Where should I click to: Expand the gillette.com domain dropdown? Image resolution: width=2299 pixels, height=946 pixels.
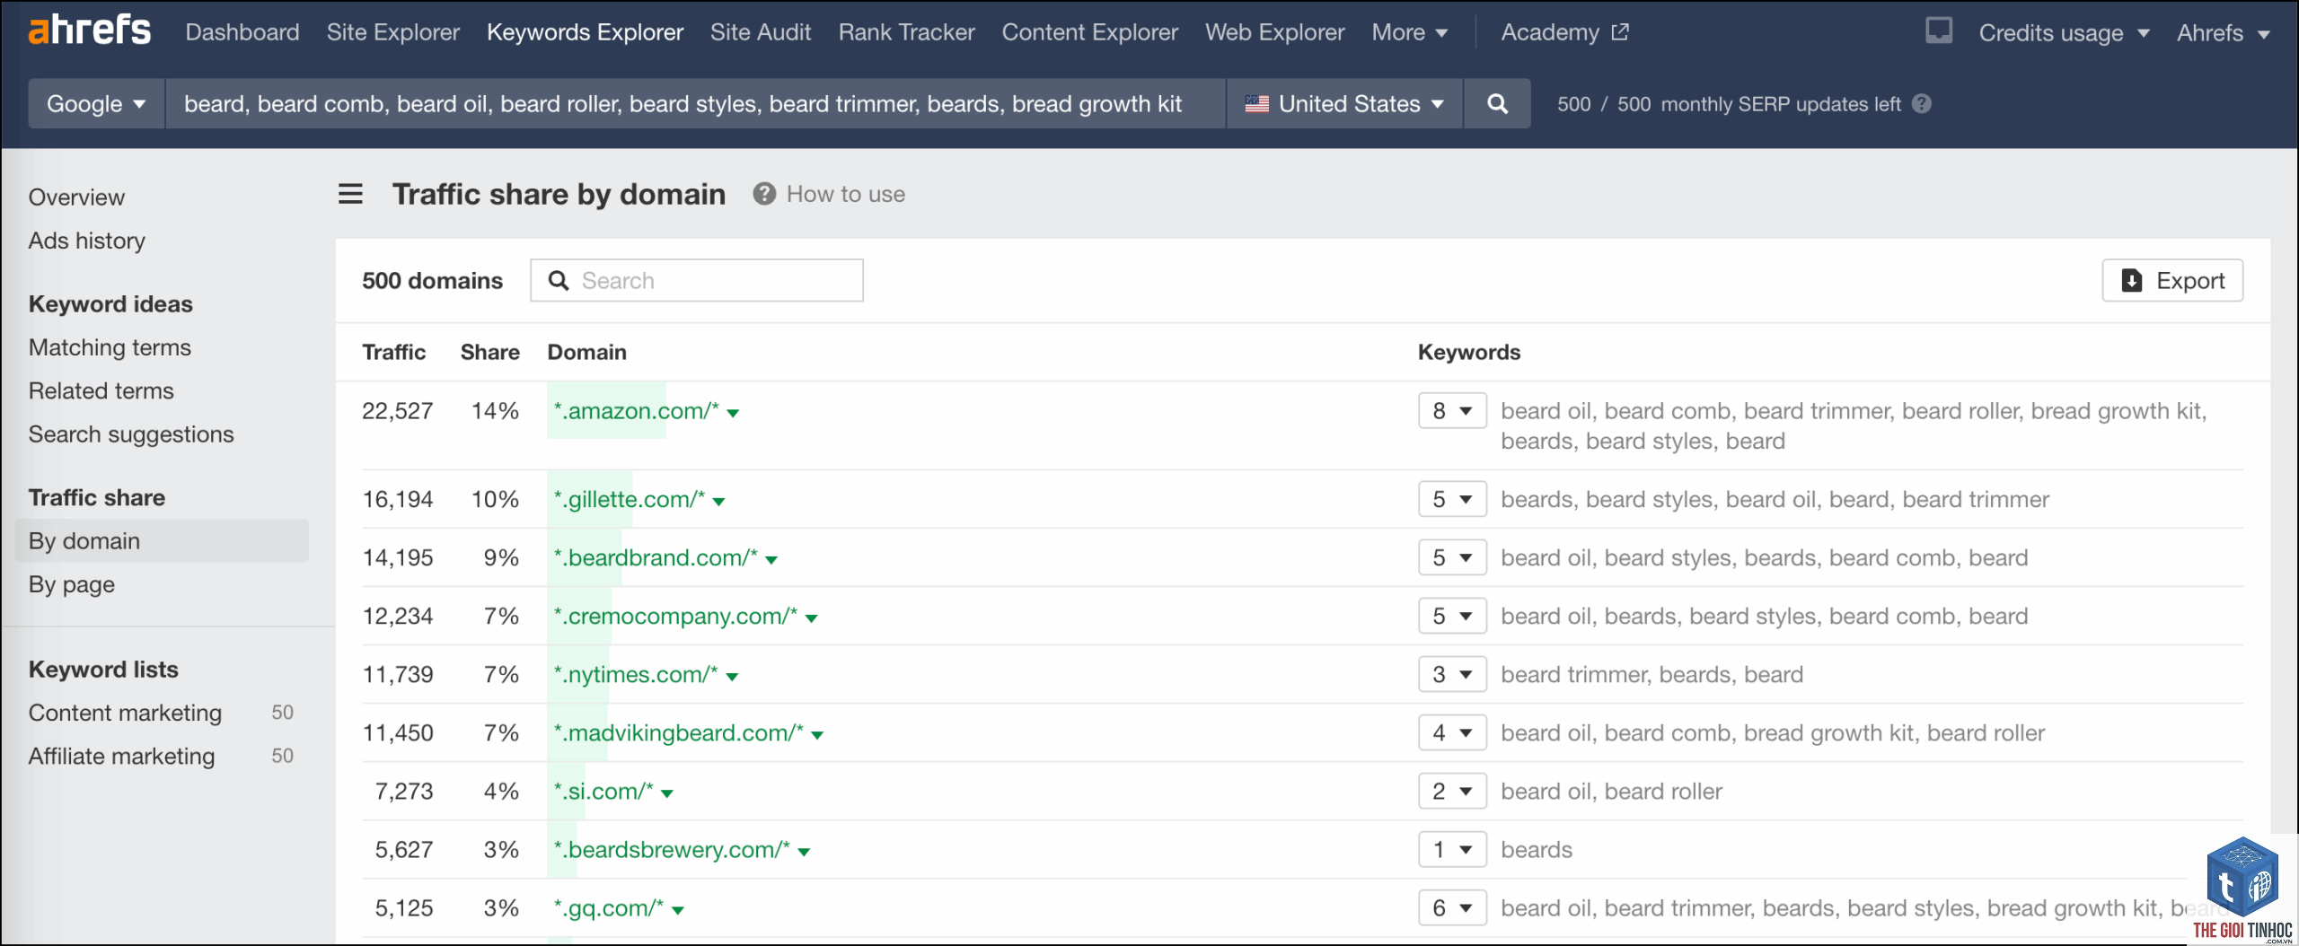(x=718, y=501)
